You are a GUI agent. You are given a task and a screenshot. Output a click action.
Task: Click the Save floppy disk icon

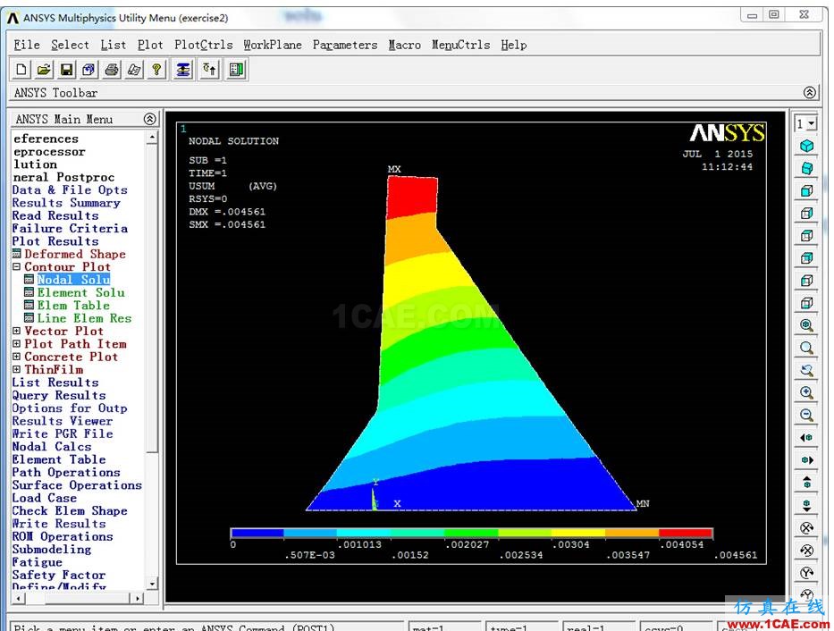tap(66, 70)
